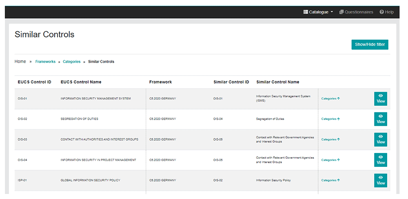
Task: Open the Frameworks breadcrumb link
Action: pos(45,61)
